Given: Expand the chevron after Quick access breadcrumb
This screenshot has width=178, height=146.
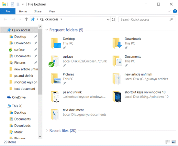Looking at the screenshot, I should click(61, 19).
